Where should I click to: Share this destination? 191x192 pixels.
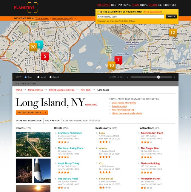[x=29, y=121]
